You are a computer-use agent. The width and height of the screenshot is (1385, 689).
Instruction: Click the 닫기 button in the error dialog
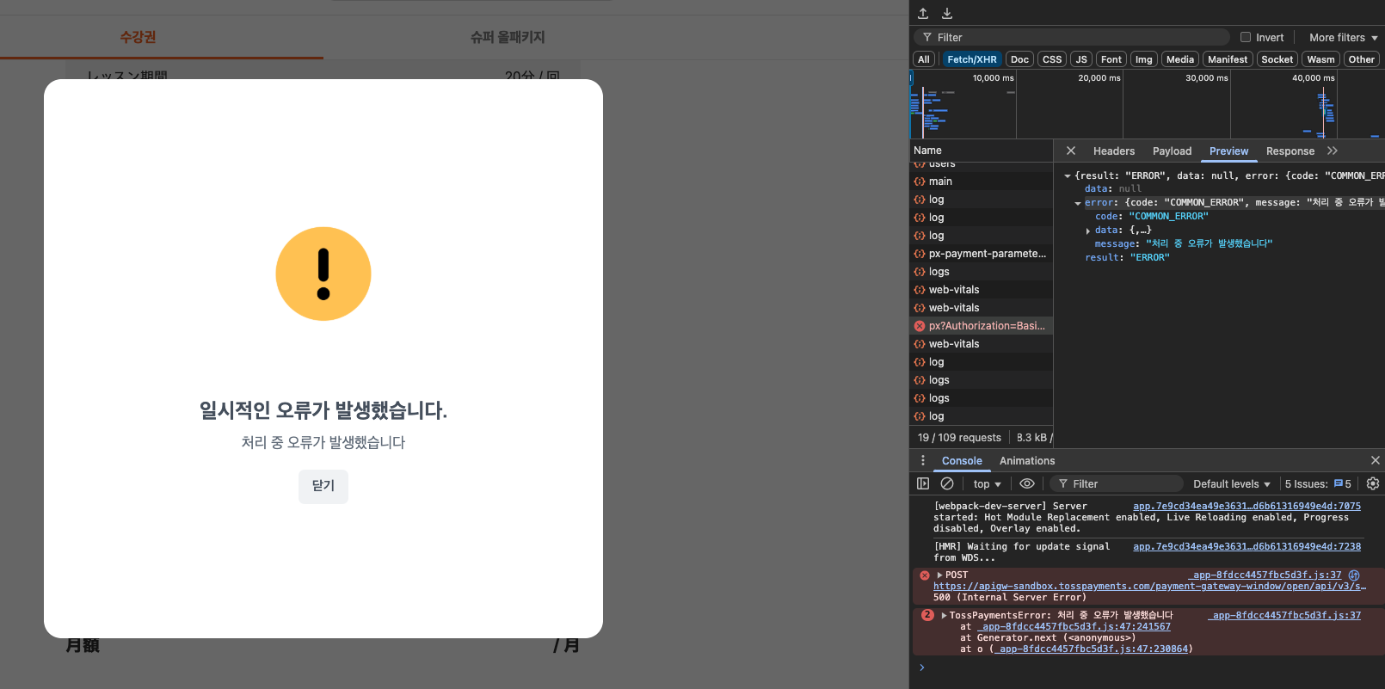tap(323, 486)
